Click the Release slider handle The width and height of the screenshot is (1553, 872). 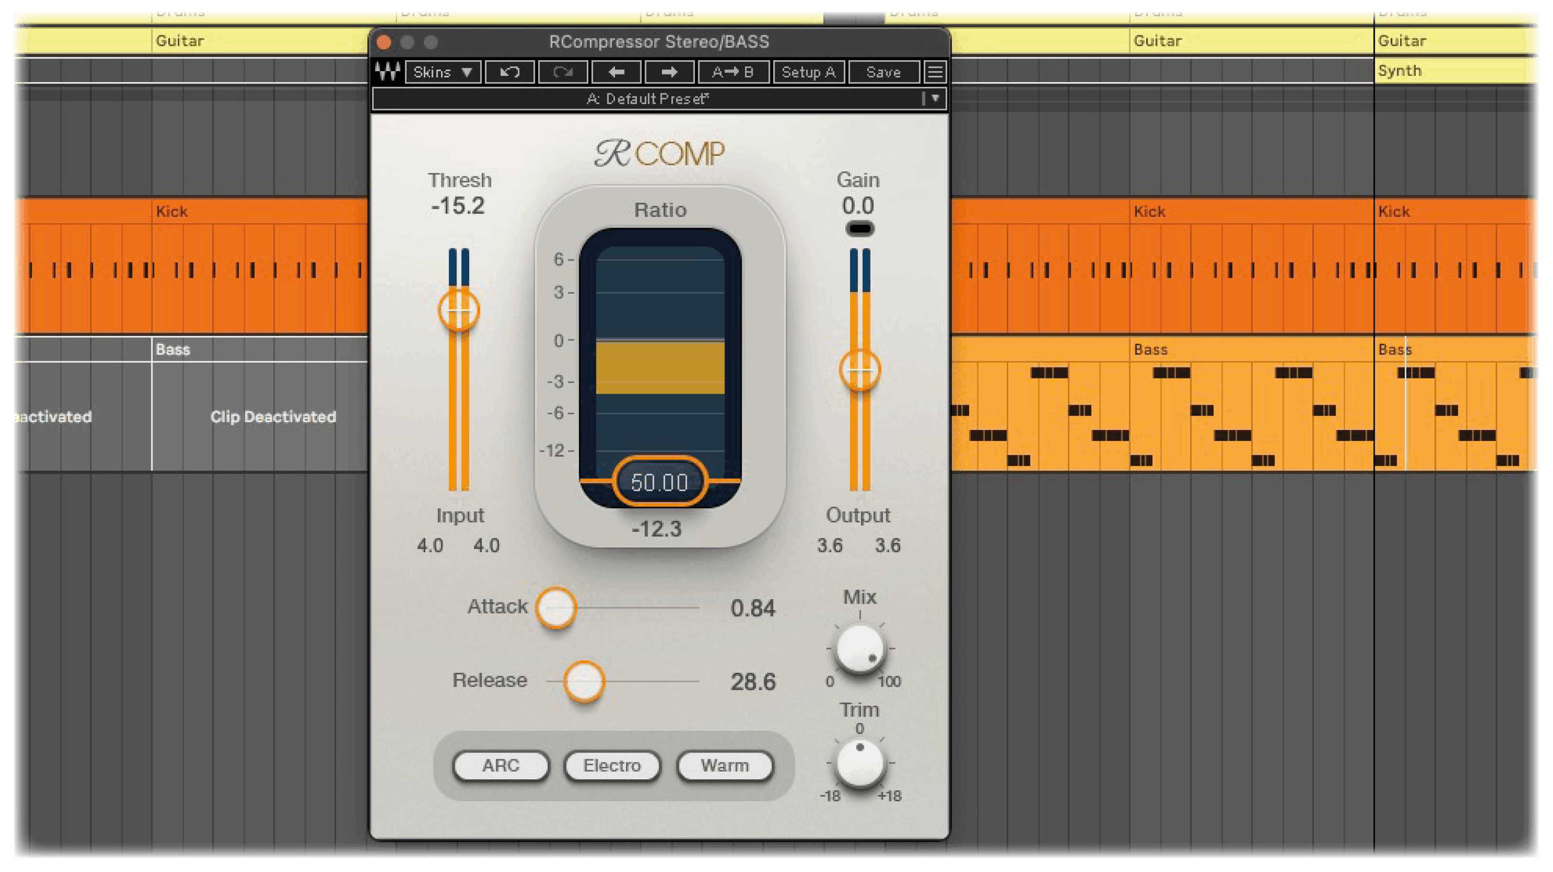coord(583,681)
